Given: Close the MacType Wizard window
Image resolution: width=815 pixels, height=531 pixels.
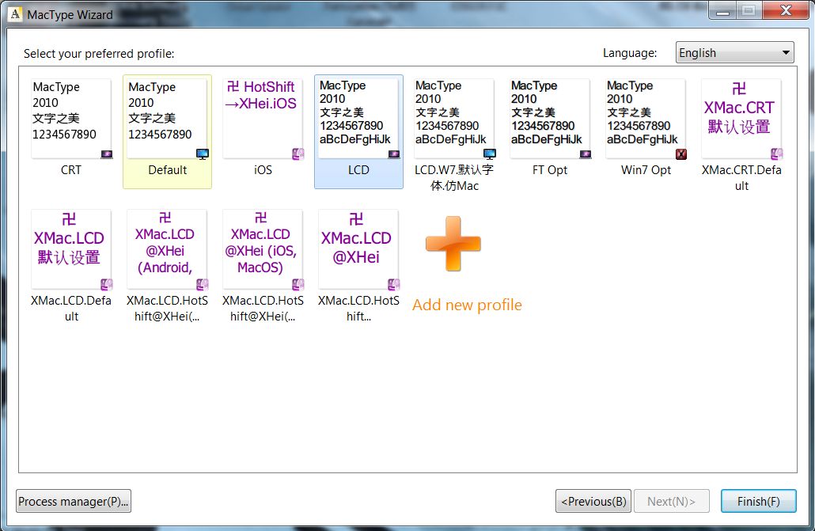Looking at the screenshot, I should pyautogui.click(x=786, y=9).
